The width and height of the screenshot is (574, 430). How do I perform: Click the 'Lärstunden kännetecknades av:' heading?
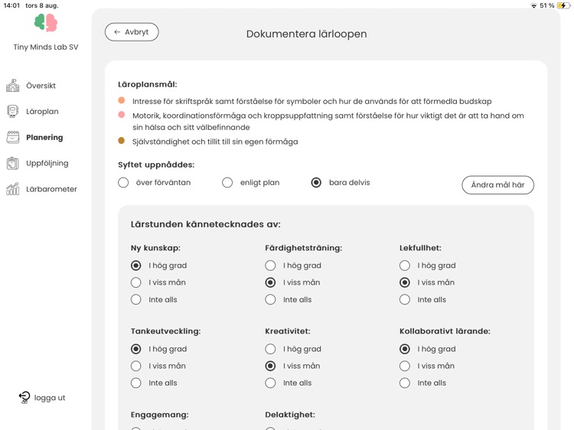[x=205, y=224]
